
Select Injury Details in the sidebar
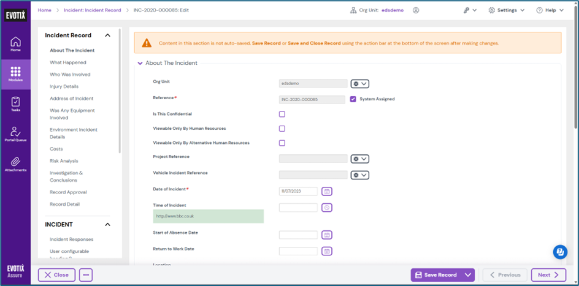pyautogui.click(x=64, y=86)
